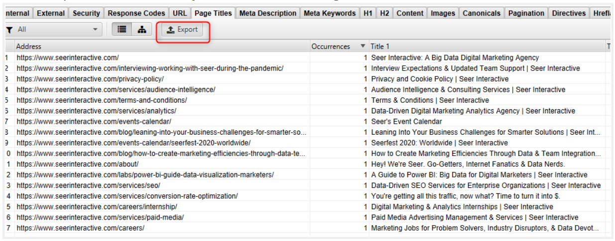
Task: Select the privacy-policy URL row
Action: pos(90,79)
